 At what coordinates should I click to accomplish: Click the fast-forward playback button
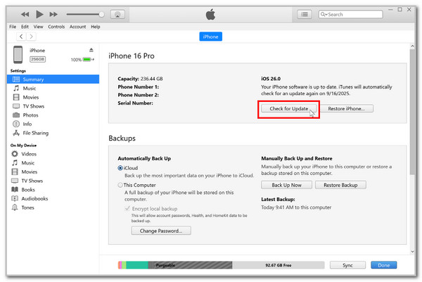tap(53, 14)
